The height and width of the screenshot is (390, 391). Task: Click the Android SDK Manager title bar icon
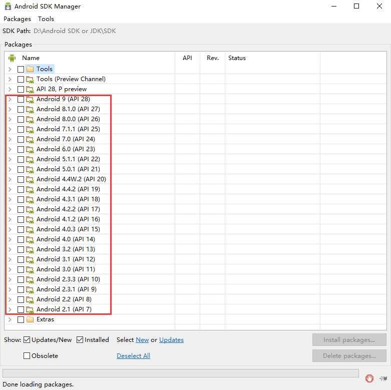[8, 6]
